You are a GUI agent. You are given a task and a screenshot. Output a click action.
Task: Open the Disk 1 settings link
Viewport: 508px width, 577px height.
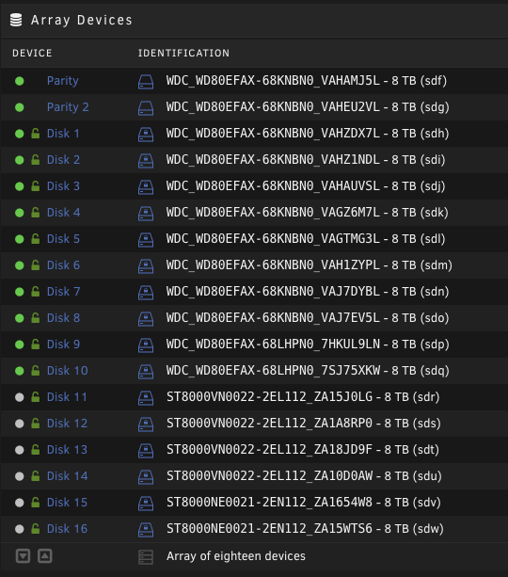[x=63, y=134]
